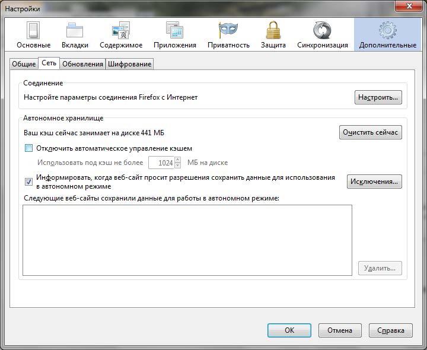Click Настроить connection settings button
427x350 pixels.
point(378,97)
